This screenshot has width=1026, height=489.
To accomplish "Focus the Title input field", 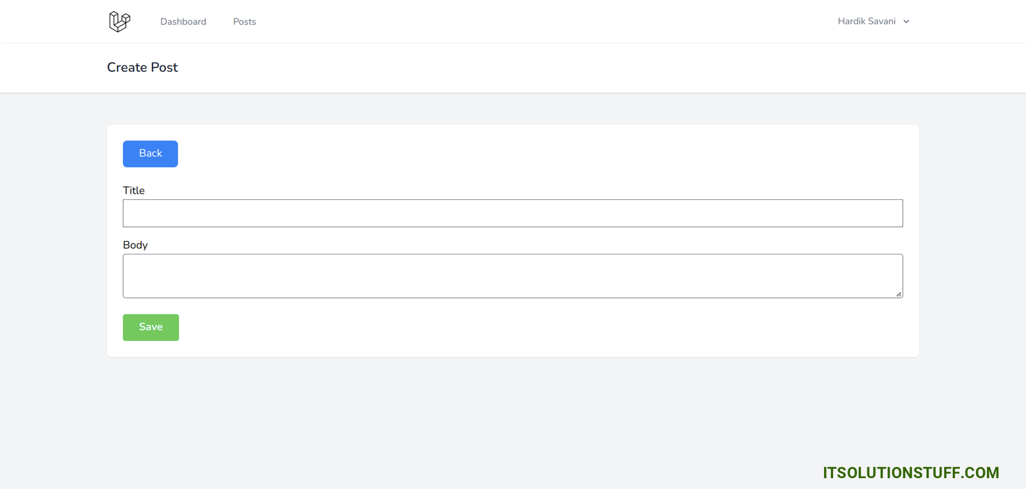I will pos(512,213).
